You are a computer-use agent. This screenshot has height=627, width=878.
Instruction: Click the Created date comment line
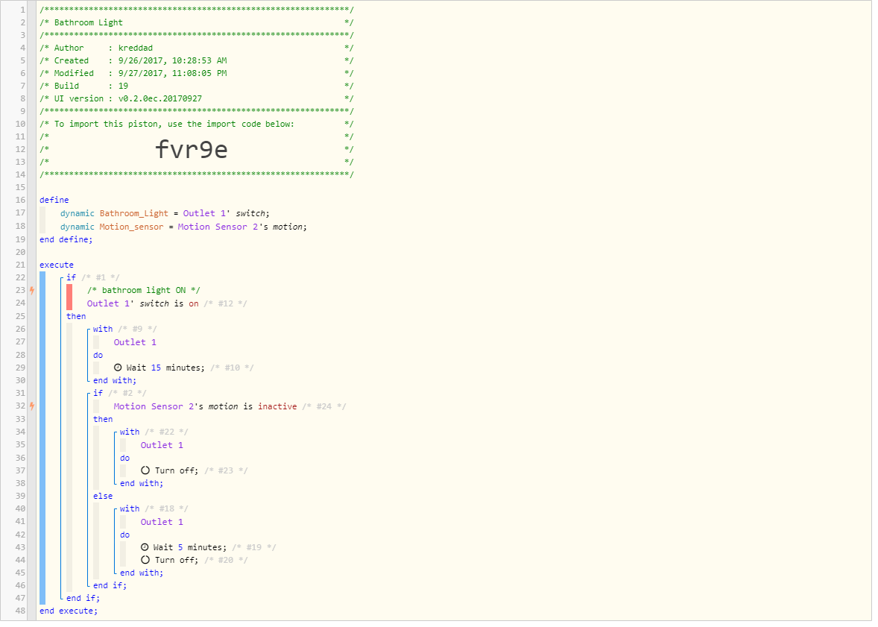click(x=197, y=60)
